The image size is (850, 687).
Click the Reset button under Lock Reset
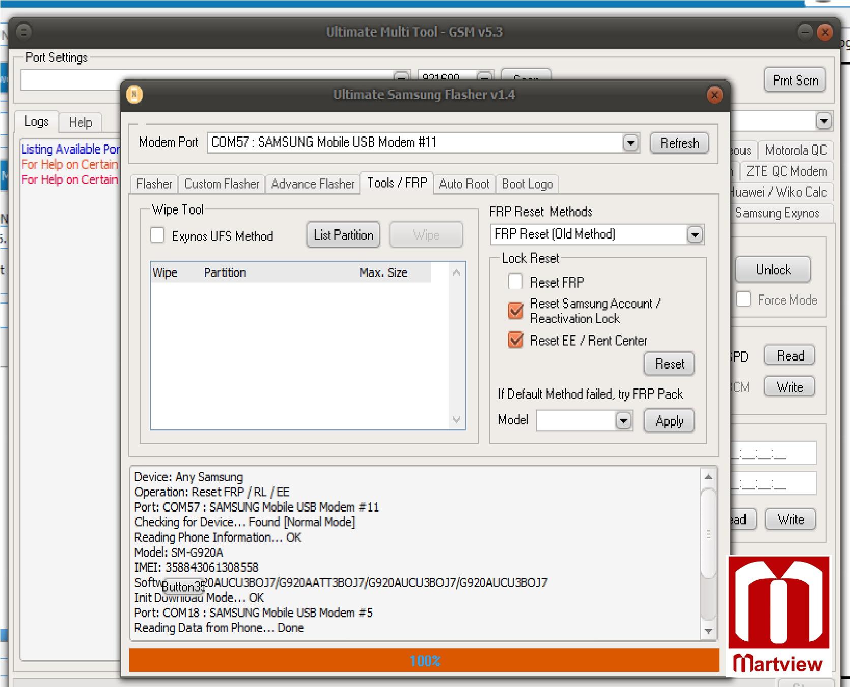[669, 364]
